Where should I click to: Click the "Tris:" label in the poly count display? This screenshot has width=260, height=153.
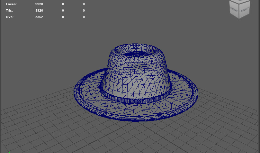[9, 10]
